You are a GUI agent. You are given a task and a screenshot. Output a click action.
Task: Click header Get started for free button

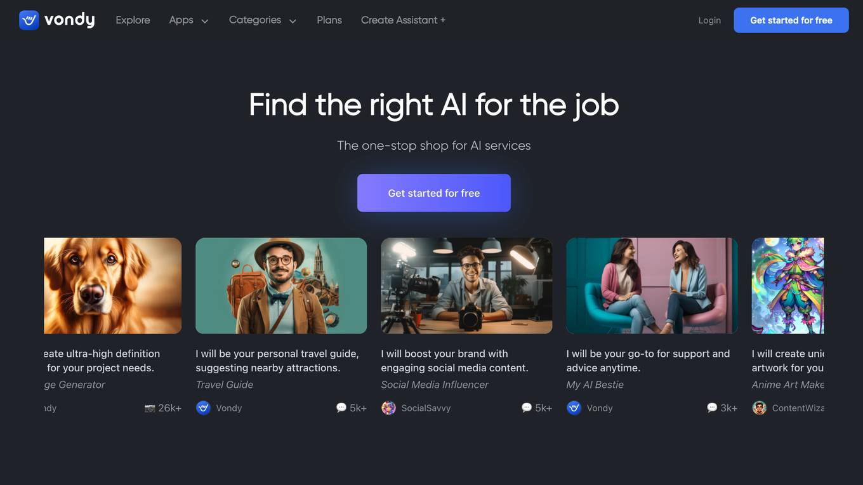[x=791, y=20]
